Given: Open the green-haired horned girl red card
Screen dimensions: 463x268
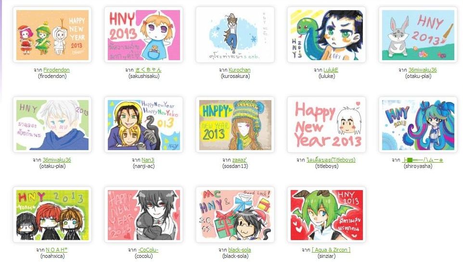Looking at the screenshot, I should [x=327, y=215].
